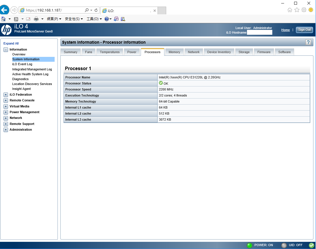Click the Read mail icon

(x=28, y=19)
